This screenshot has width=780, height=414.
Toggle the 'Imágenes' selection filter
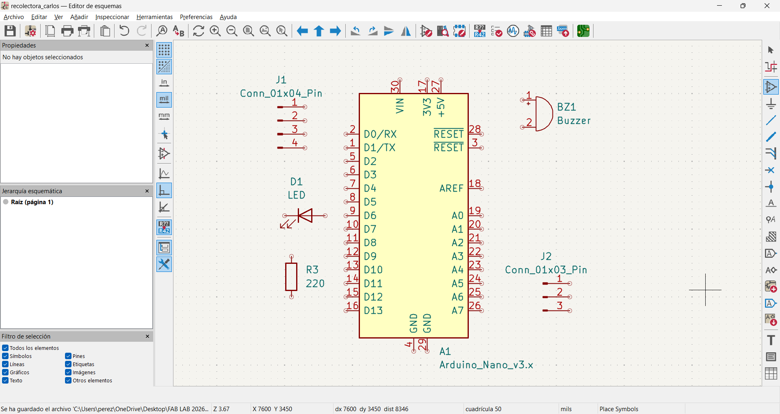[x=68, y=372]
